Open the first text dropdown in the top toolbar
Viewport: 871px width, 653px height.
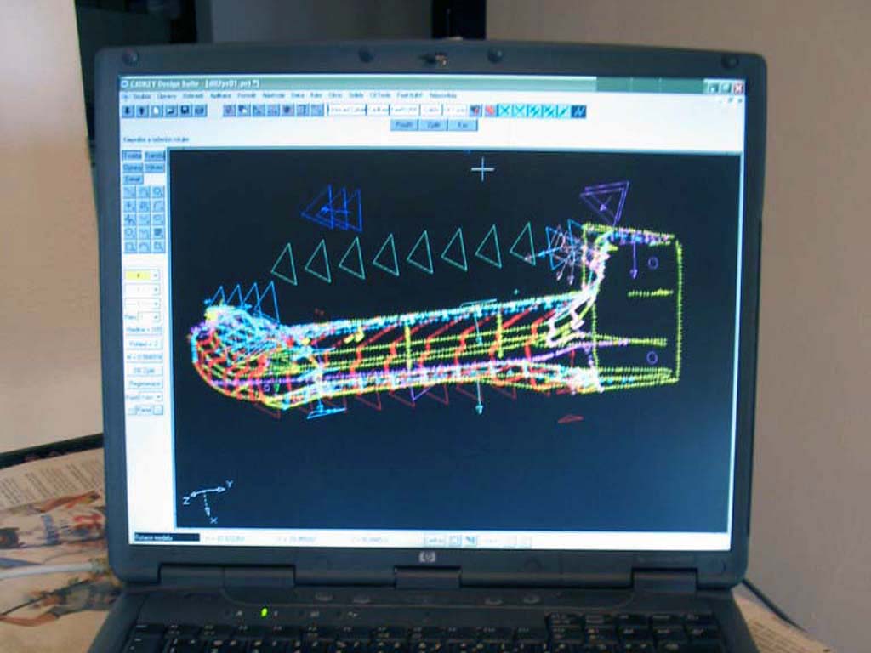[x=346, y=111]
